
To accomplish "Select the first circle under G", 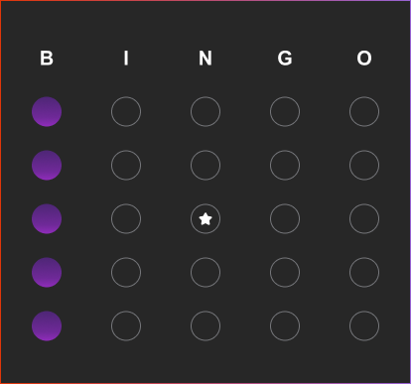I will [285, 112].
